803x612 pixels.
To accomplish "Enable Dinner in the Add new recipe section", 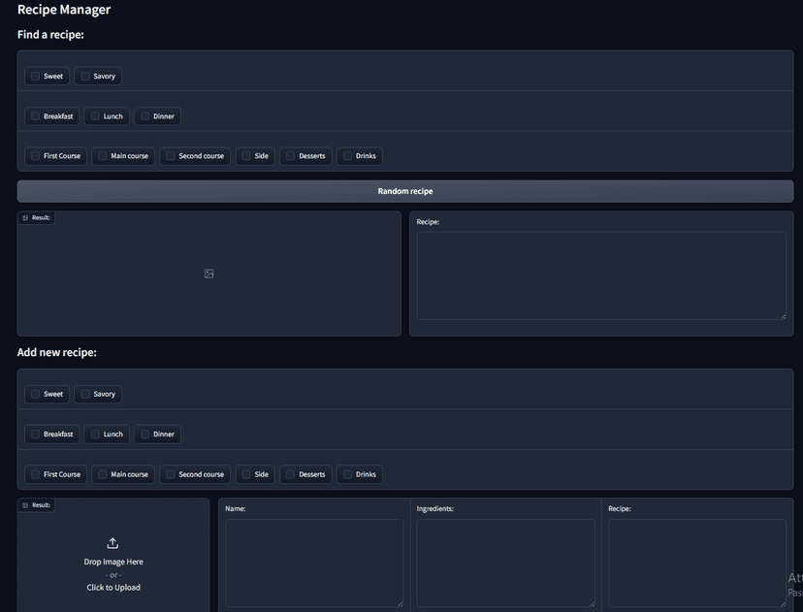I will pos(145,435).
